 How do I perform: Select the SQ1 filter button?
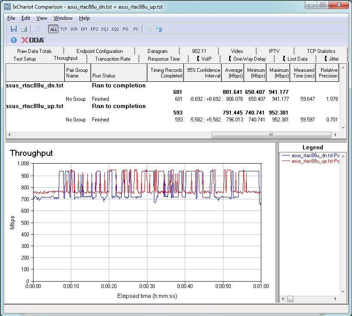(105, 29)
